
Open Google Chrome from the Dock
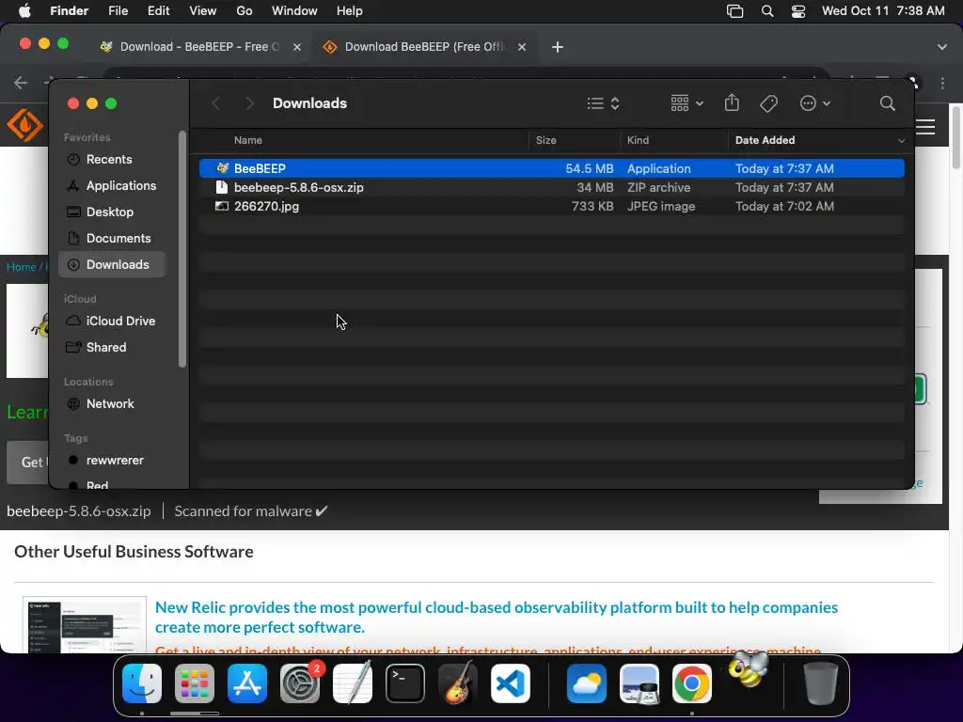[691, 683]
